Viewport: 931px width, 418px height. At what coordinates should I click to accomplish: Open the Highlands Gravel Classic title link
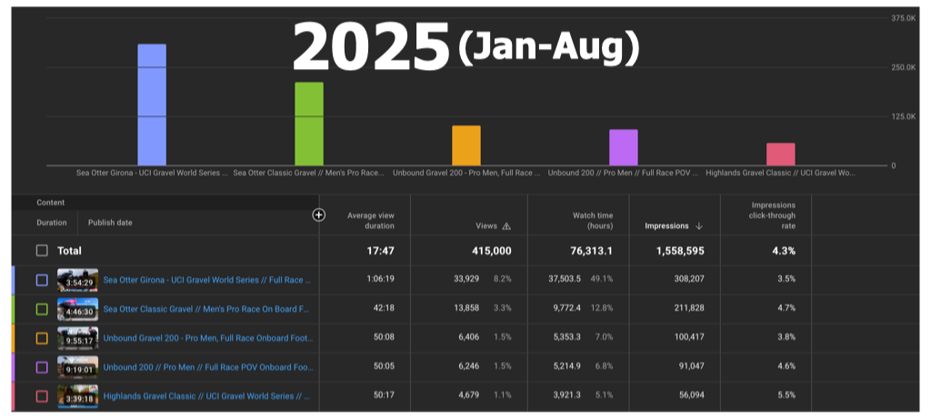[209, 396]
